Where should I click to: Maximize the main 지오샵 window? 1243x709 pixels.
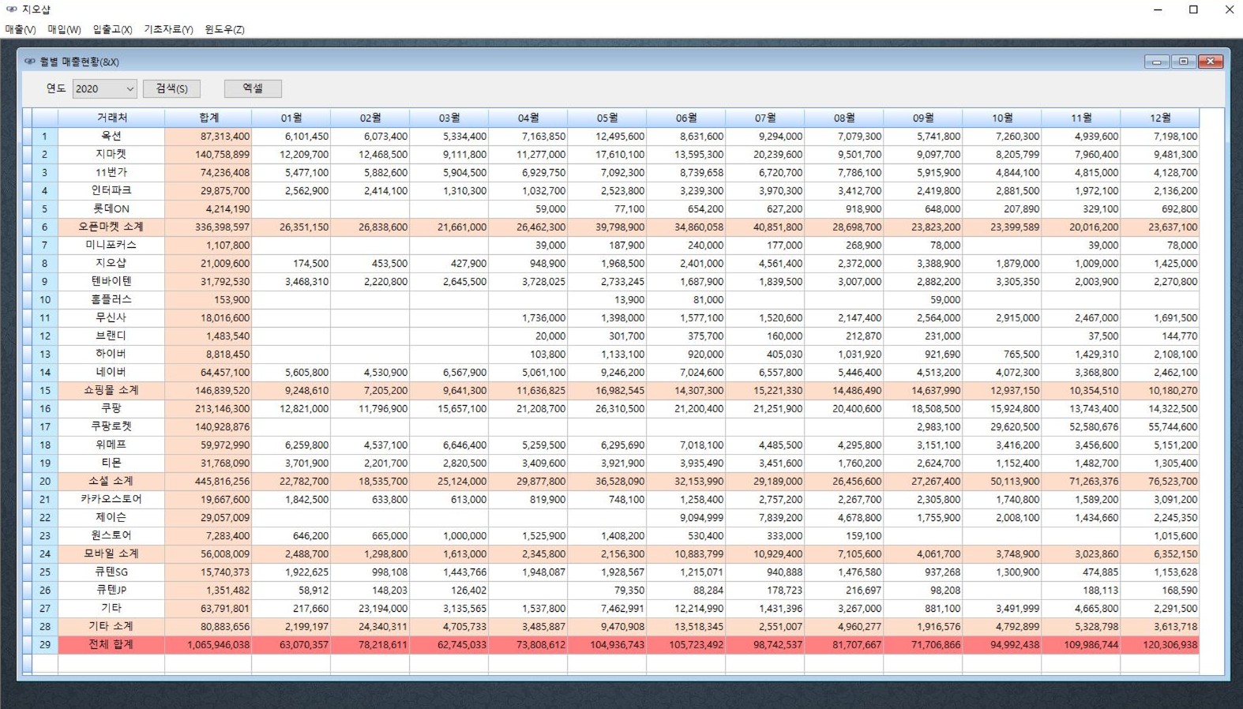[1193, 9]
